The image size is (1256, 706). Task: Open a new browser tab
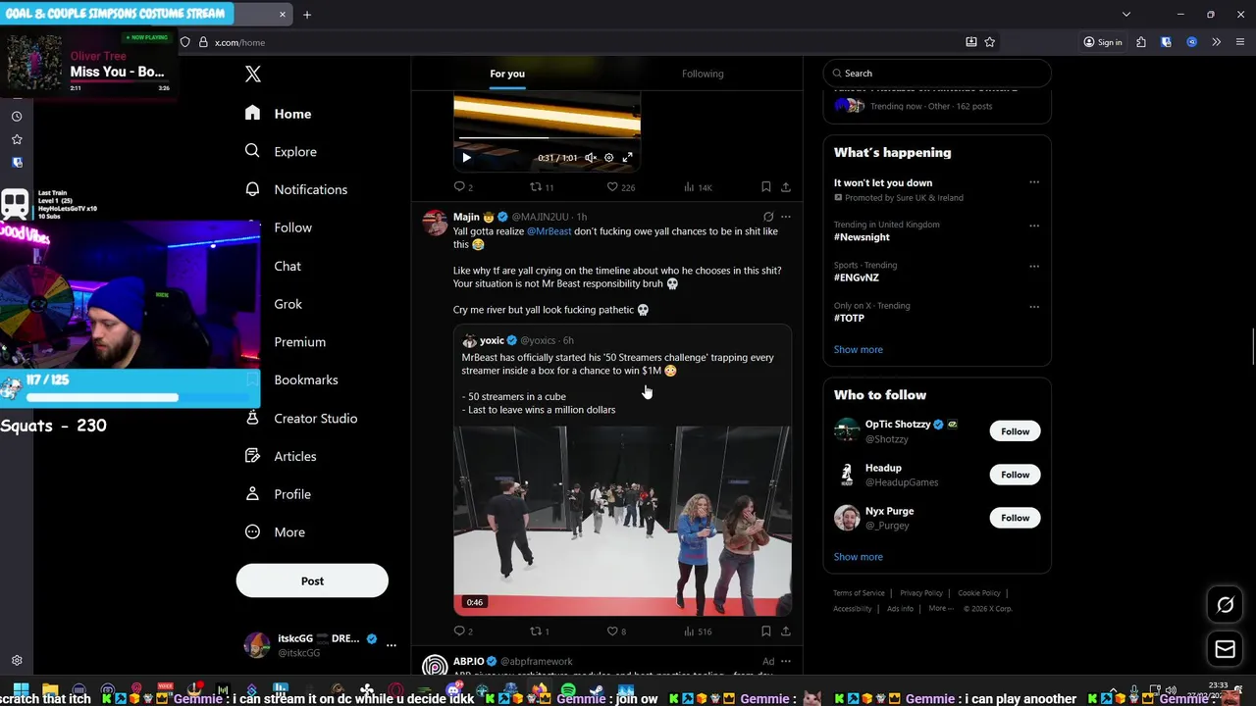307,15
